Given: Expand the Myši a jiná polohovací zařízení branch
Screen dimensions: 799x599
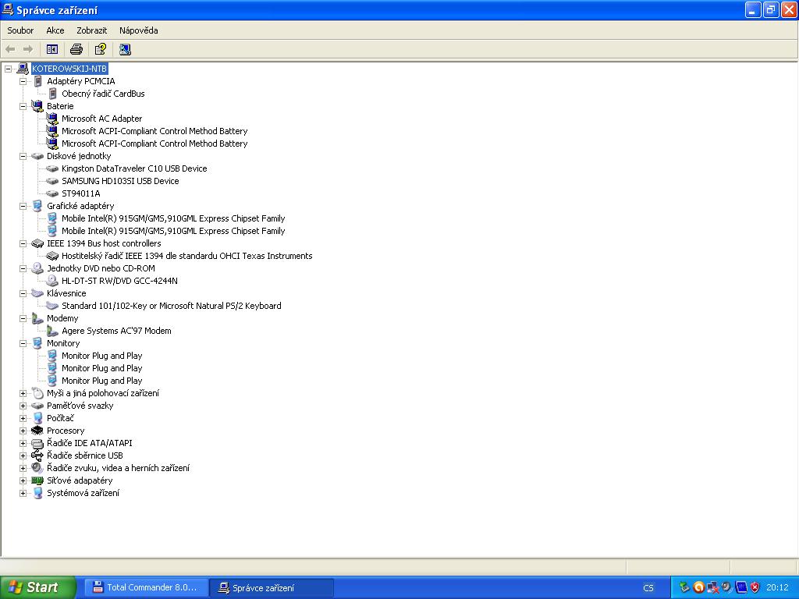Looking at the screenshot, I should click(23, 393).
